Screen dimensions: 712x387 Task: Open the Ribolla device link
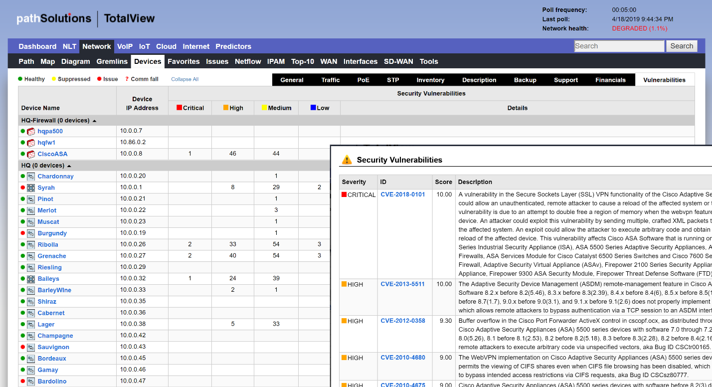click(x=48, y=245)
